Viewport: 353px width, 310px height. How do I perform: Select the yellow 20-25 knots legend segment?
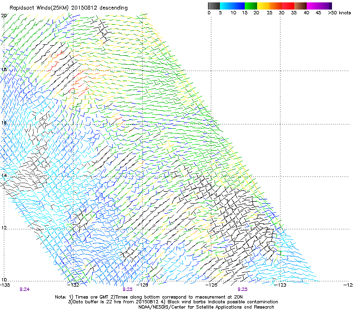tap(263, 6)
